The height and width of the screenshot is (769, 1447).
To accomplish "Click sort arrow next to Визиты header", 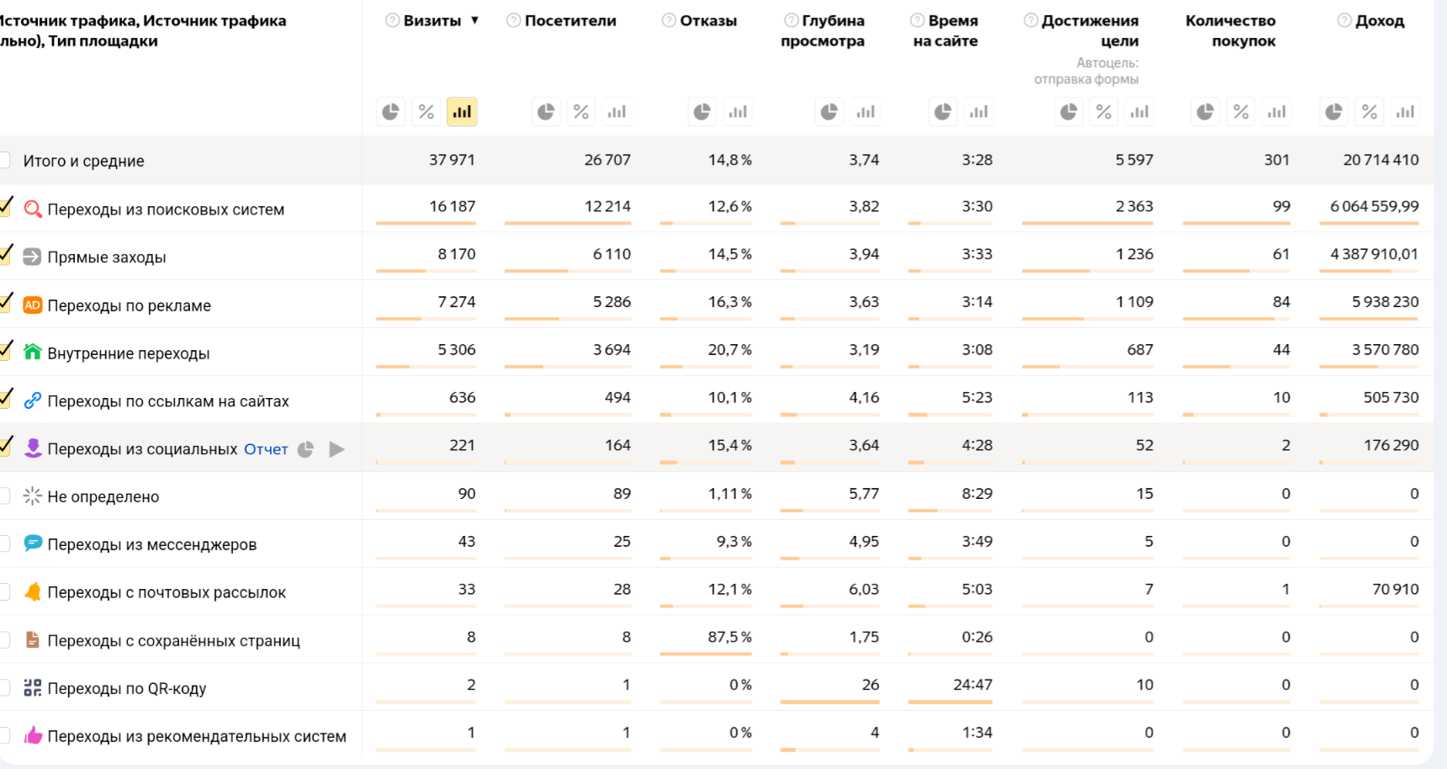I will pyautogui.click(x=475, y=20).
